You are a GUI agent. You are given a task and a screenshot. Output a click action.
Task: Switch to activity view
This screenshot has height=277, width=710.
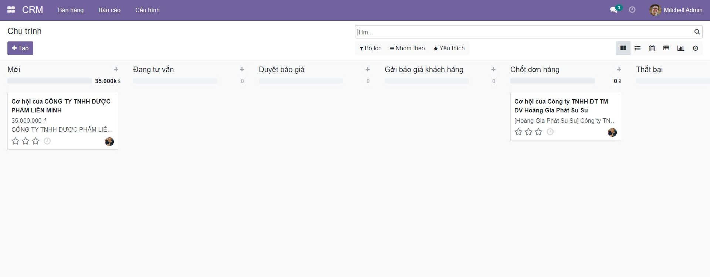click(x=696, y=48)
